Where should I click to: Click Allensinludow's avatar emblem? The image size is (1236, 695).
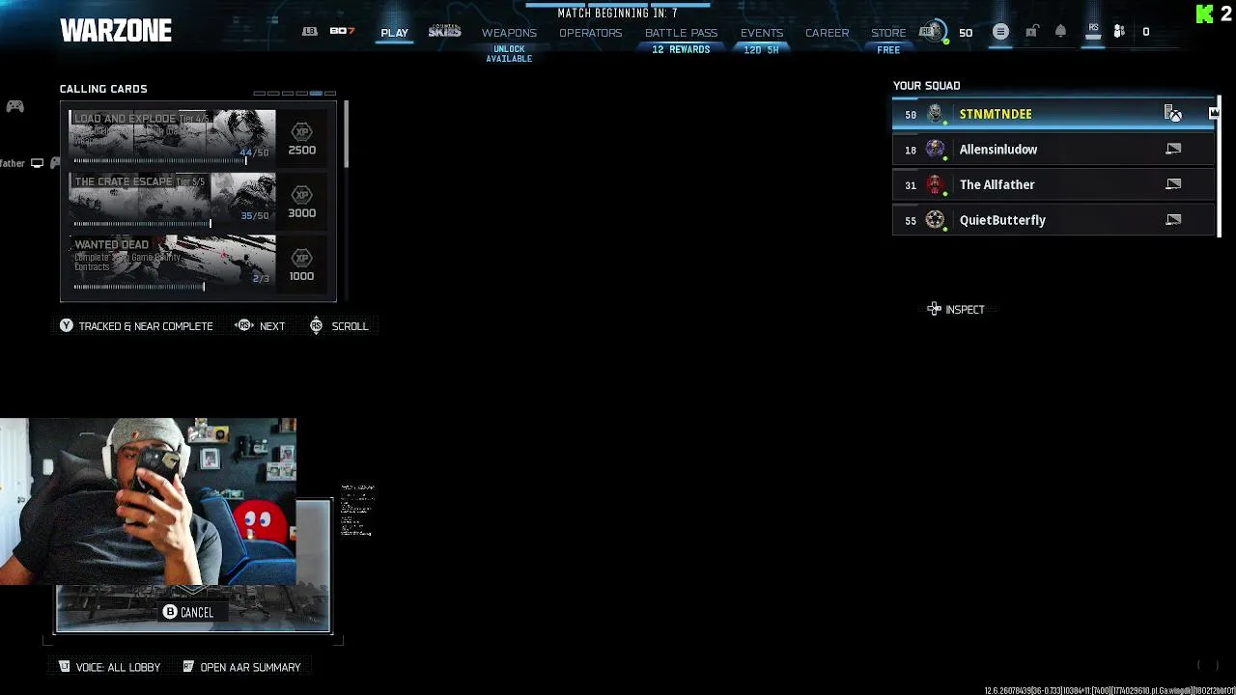coord(935,150)
